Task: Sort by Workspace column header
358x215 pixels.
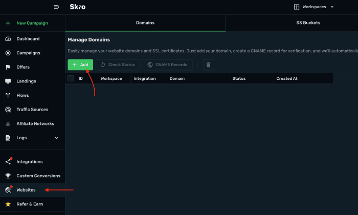Action: (x=111, y=79)
